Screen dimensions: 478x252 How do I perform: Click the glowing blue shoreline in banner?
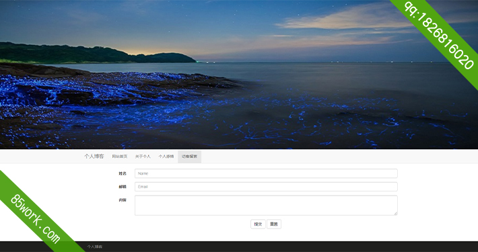coord(92,91)
